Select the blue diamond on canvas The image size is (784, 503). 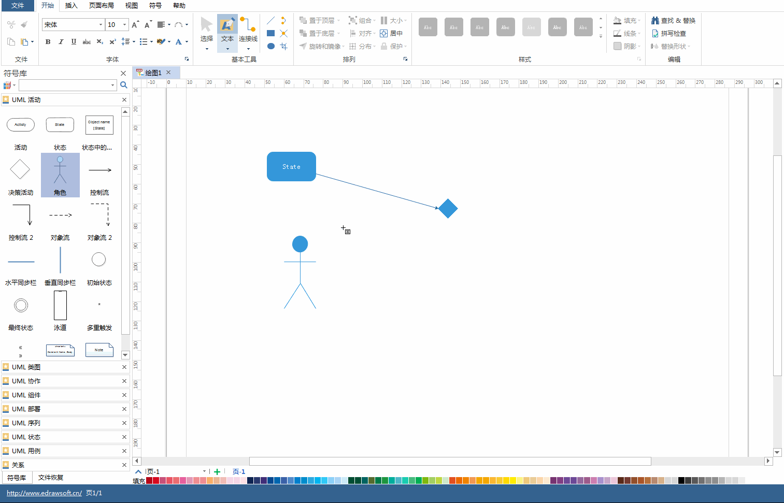pos(448,209)
